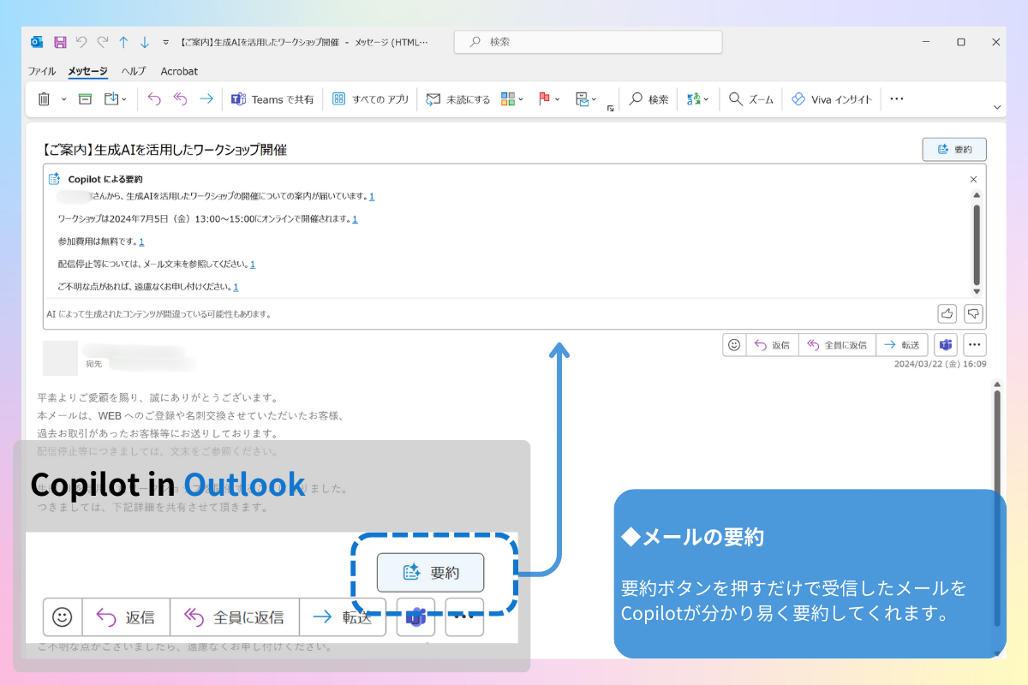This screenshot has height=685, width=1028.
Task: Click the ribbon reply arrow icon
Action: click(x=154, y=99)
